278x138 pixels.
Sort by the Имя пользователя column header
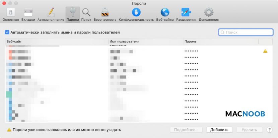(x=145, y=41)
